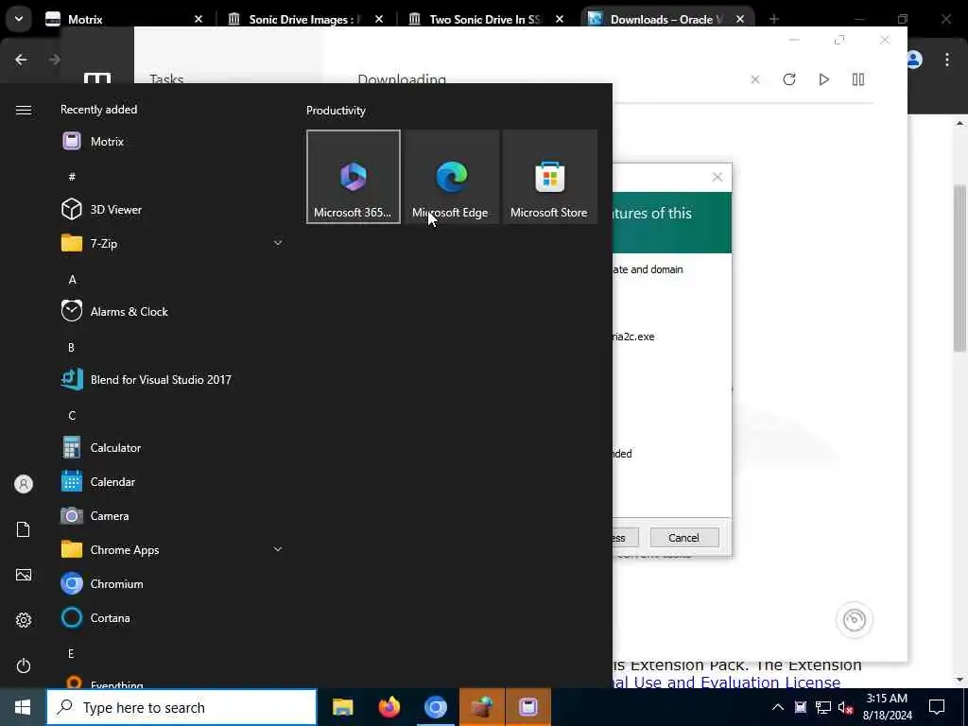Image resolution: width=968 pixels, height=726 pixels.
Task: Switch to the Motrix browser tab
Action: pyautogui.click(x=126, y=19)
